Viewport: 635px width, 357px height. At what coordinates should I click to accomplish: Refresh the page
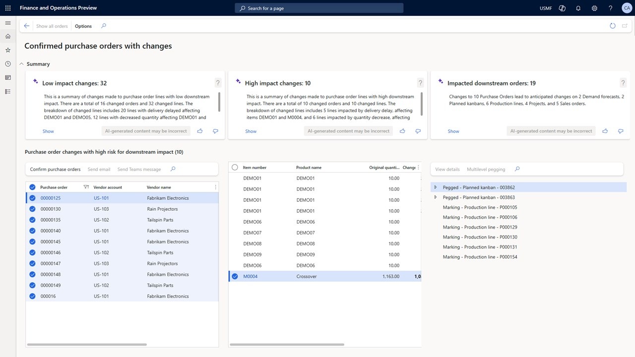(x=613, y=26)
